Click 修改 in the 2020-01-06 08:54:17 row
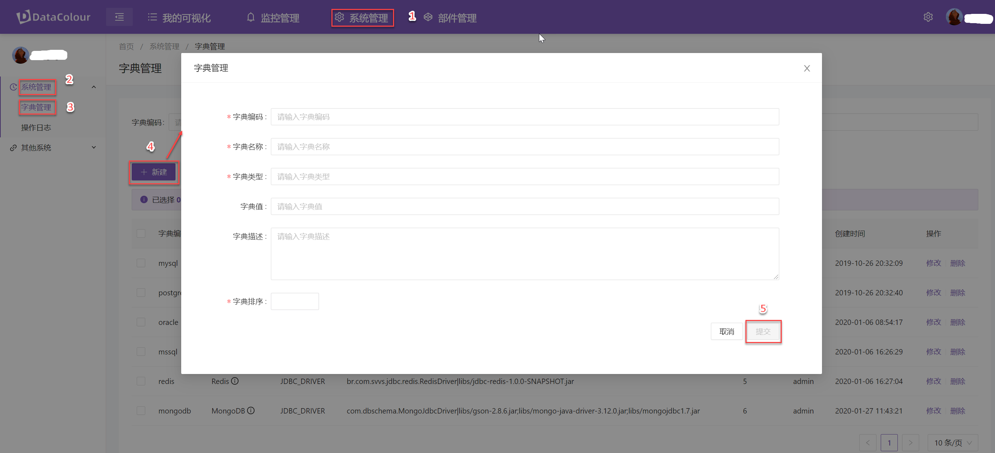995x453 pixels. coord(933,322)
